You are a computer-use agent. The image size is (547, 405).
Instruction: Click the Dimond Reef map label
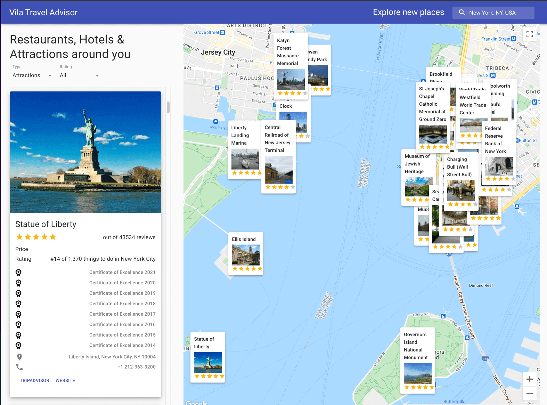click(x=481, y=286)
